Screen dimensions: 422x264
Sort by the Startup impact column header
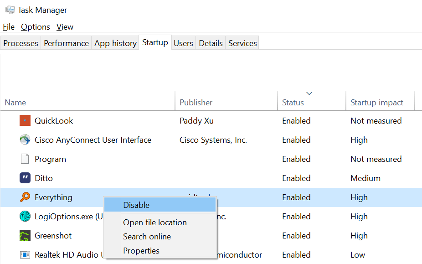[x=377, y=103]
